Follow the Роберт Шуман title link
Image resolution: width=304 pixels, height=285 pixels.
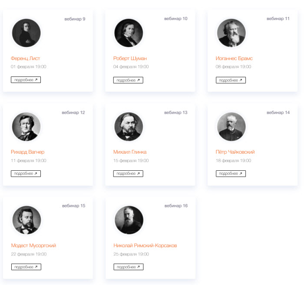[130, 58]
